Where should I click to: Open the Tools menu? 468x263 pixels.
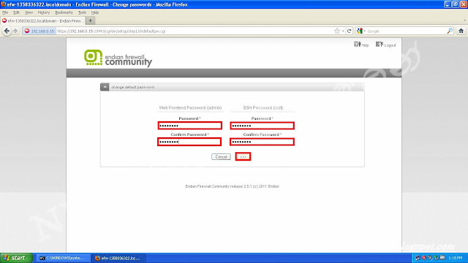(x=82, y=12)
